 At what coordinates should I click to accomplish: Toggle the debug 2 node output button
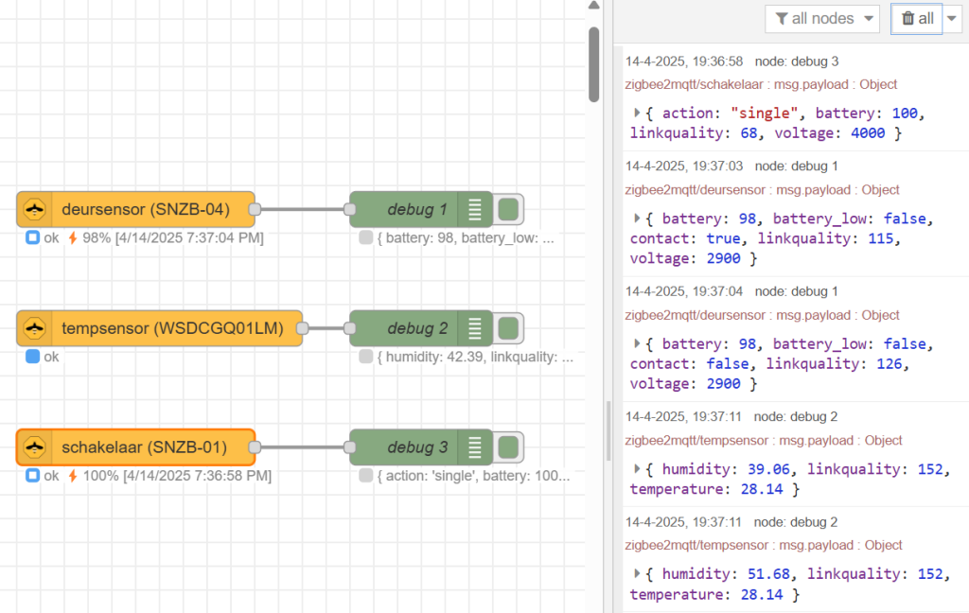click(508, 328)
